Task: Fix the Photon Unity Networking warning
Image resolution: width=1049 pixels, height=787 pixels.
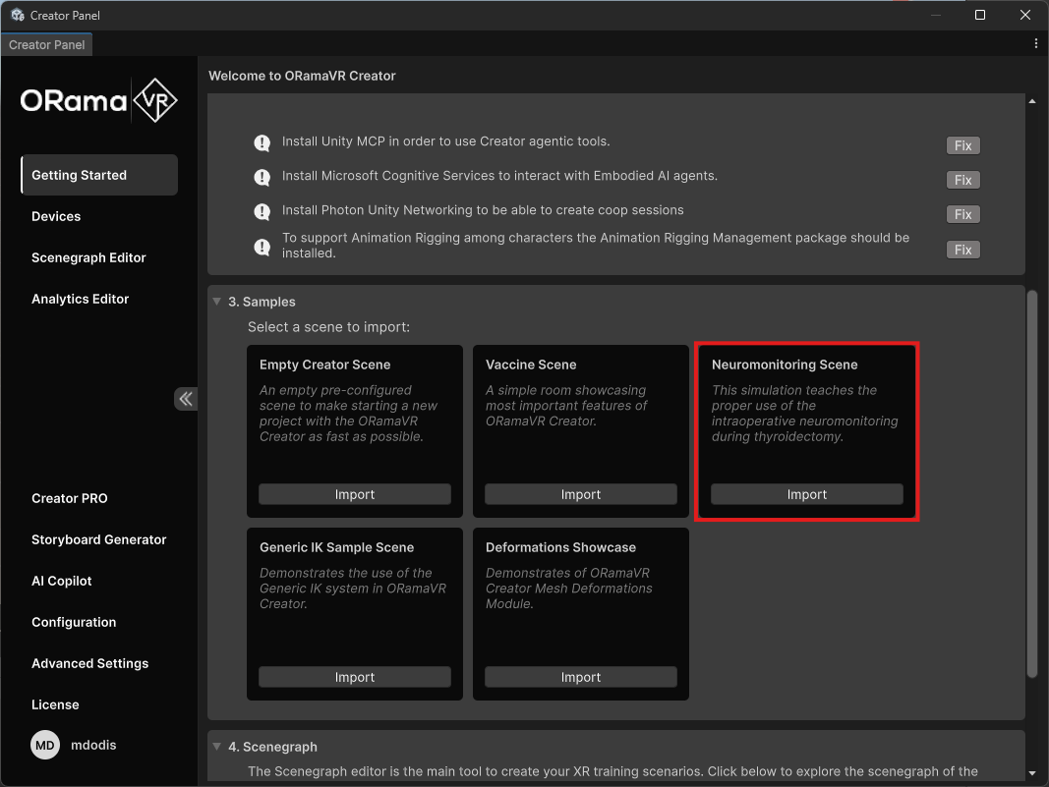Action: tap(962, 214)
